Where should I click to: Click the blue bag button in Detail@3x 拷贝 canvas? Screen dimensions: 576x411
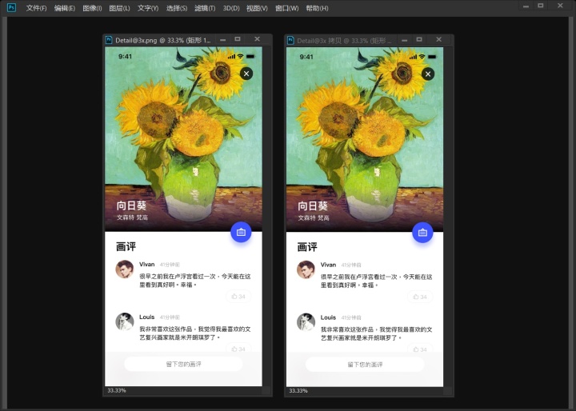tap(422, 233)
